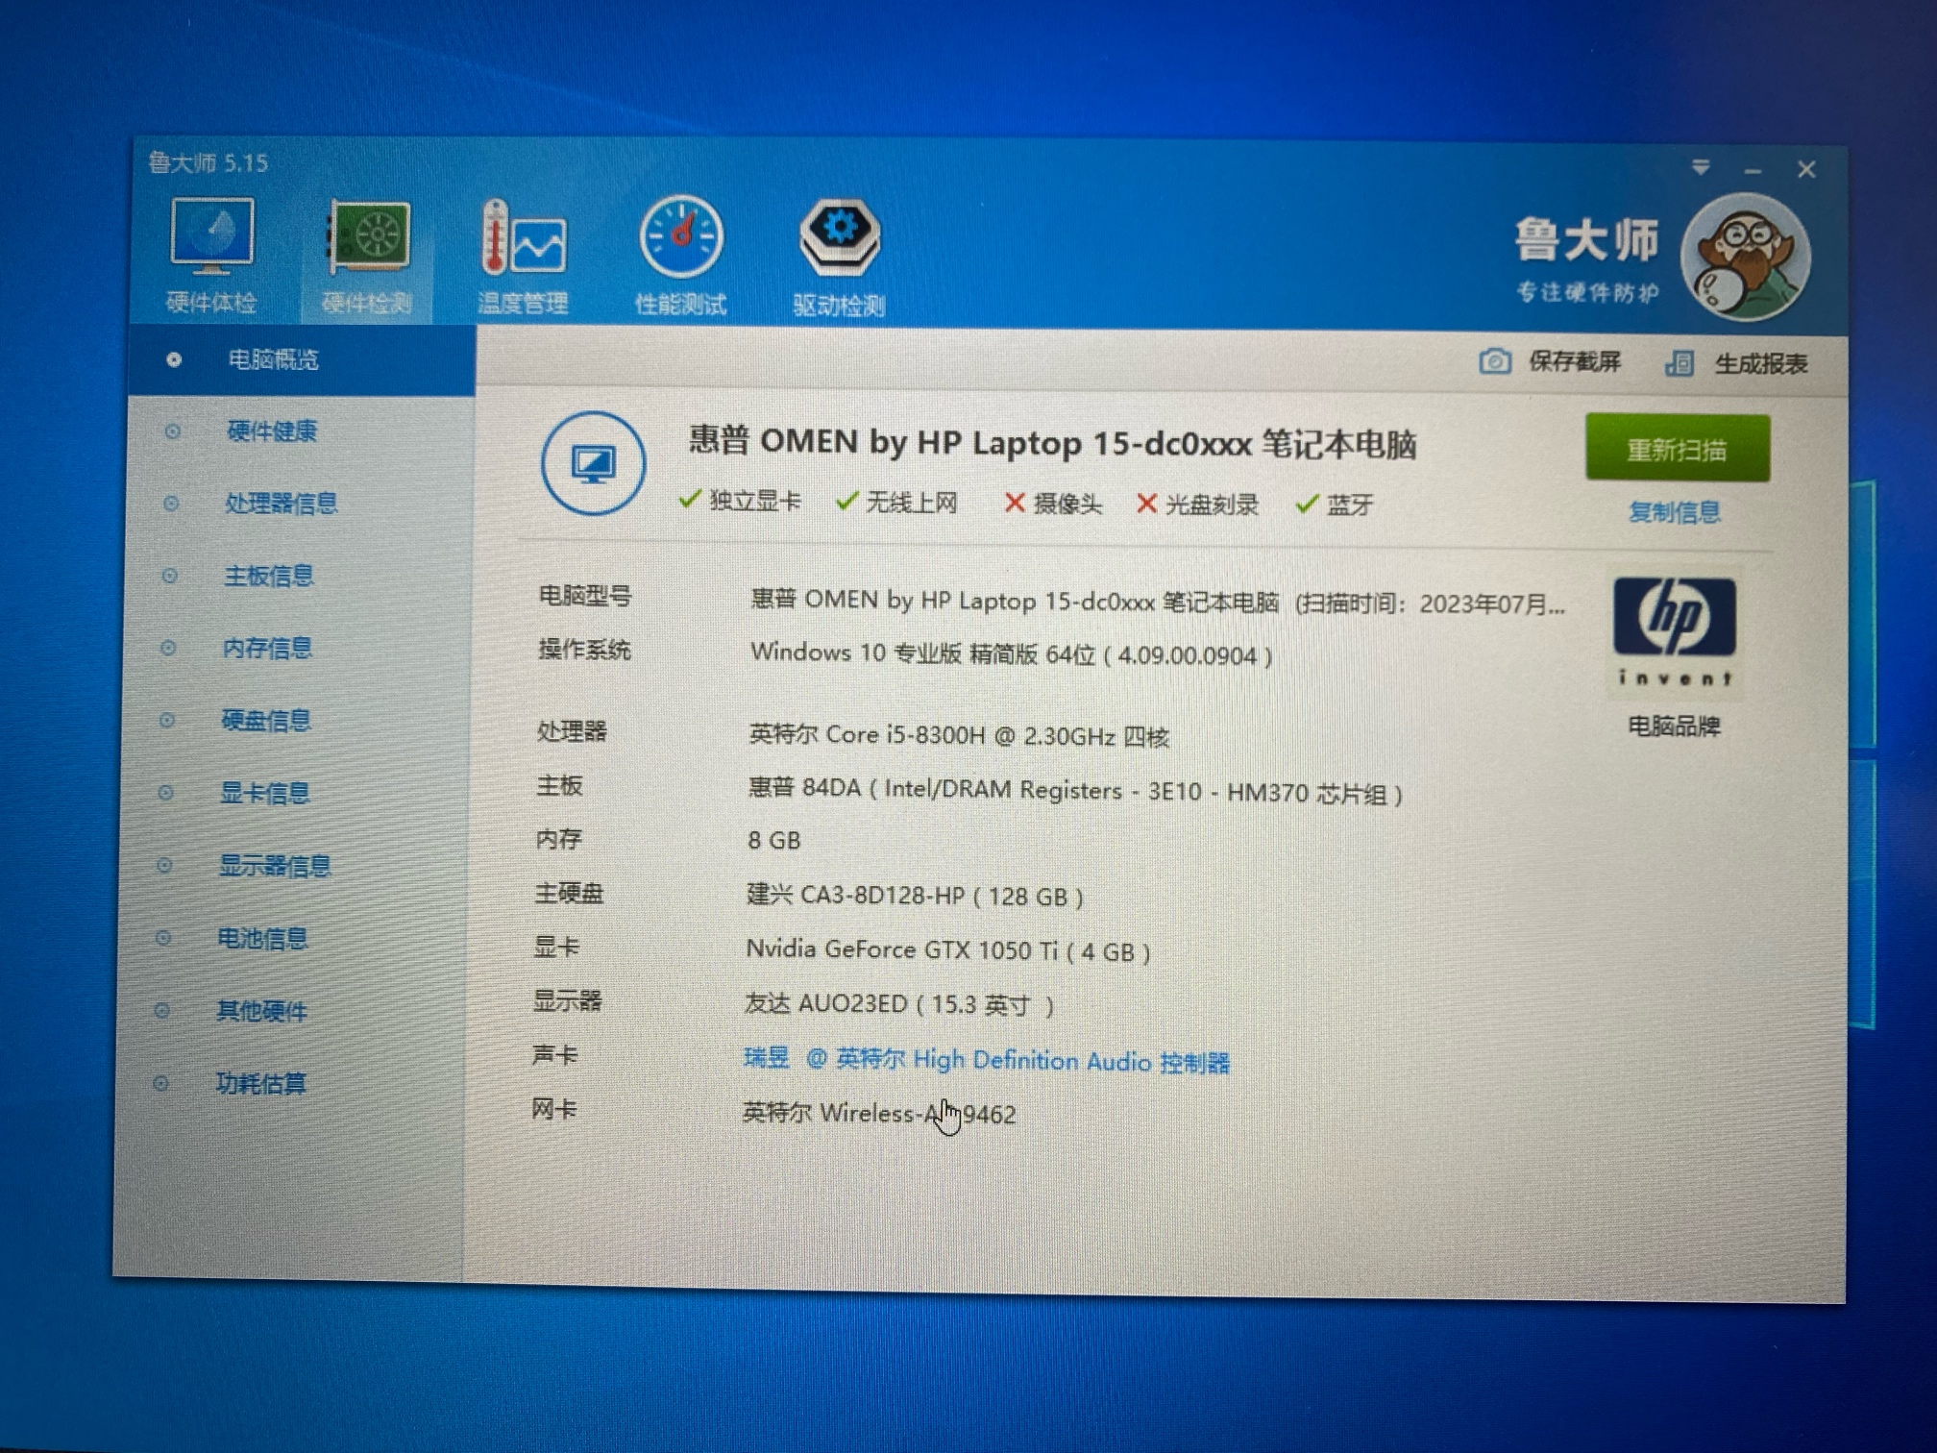The image size is (1937, 1453).
Task: Open the 性能测试 performance test gauge icon
Action: (x=681, y=236)
